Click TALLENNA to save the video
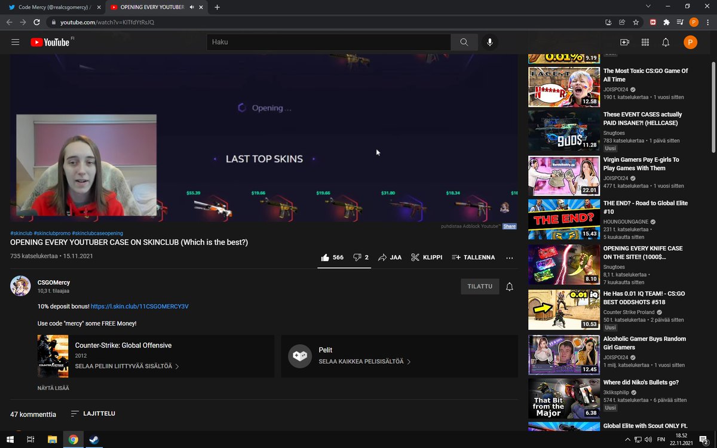Image resolution: width=717 pixels, height=448 pixels. [x=473, y=257]
